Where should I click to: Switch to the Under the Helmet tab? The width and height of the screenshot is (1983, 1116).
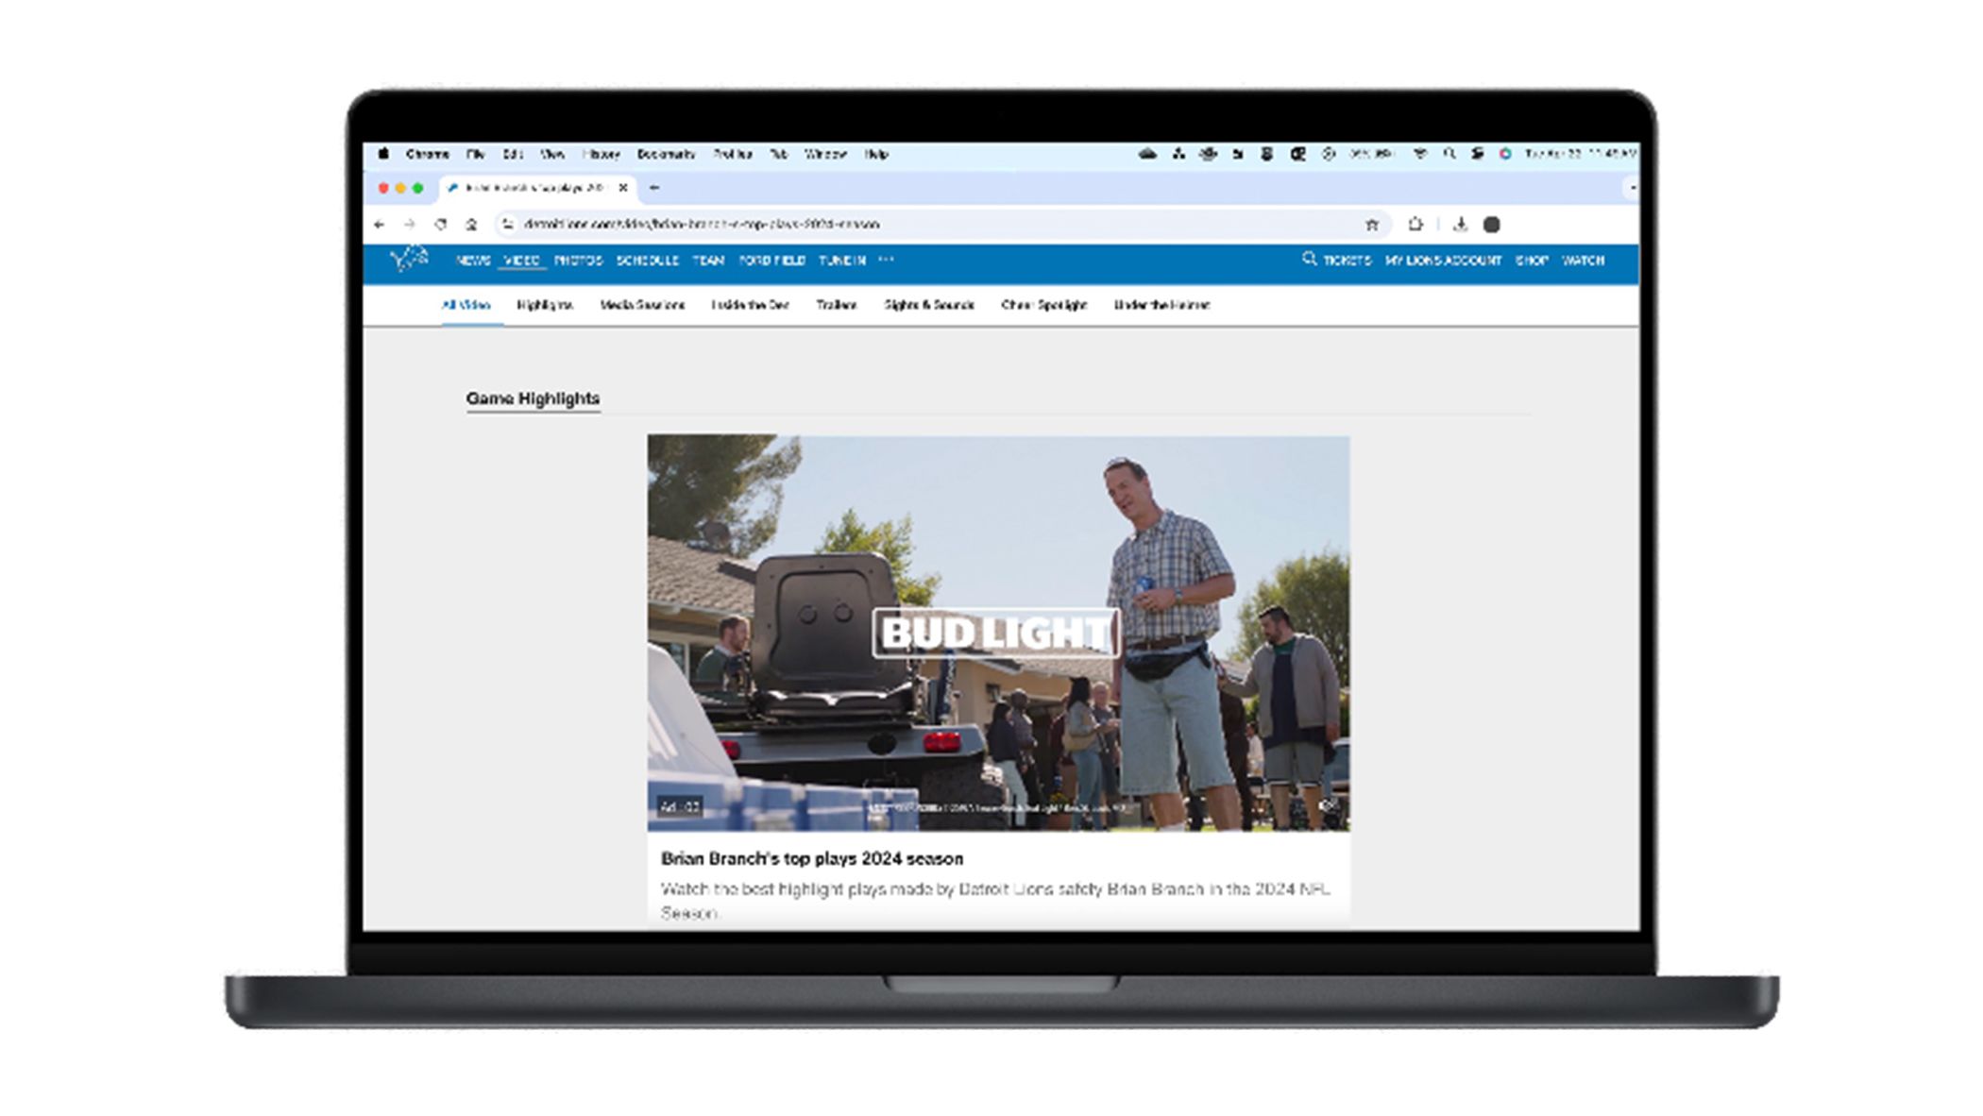pos(1162,305)
